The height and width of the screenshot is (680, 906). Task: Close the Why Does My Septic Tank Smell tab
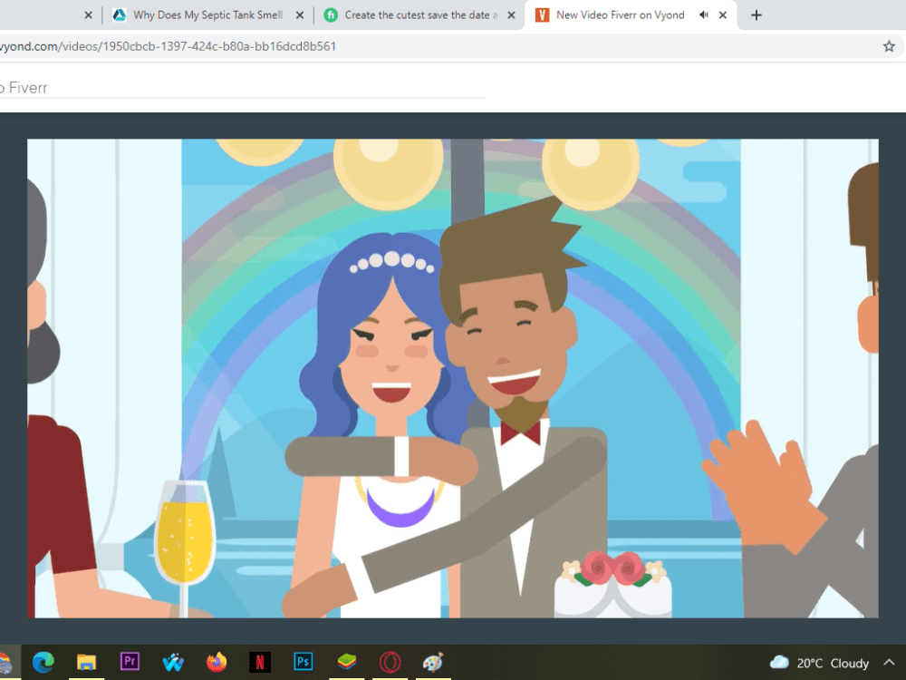(300, 15)
